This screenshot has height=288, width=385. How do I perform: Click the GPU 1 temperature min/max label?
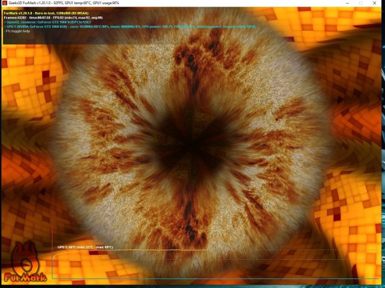click(x=85, y=247)
